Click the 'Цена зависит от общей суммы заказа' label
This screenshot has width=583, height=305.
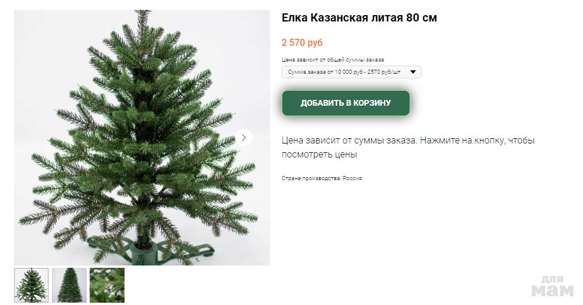[333, 60]
